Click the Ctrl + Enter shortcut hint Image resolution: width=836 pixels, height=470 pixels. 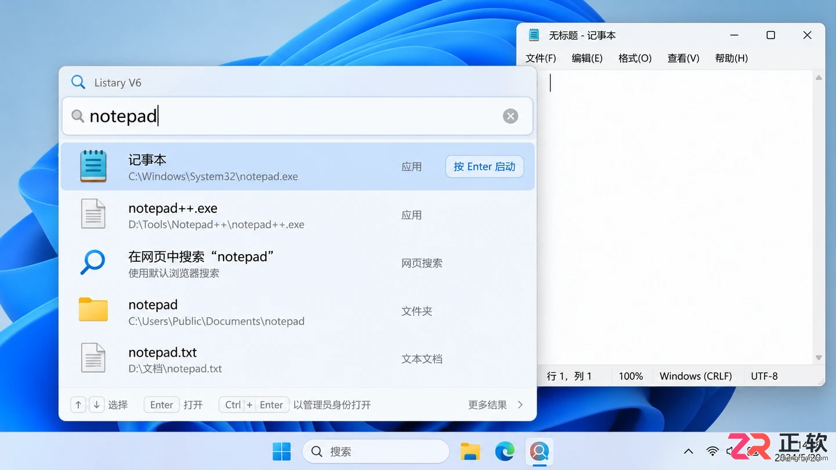coord(254,405)
